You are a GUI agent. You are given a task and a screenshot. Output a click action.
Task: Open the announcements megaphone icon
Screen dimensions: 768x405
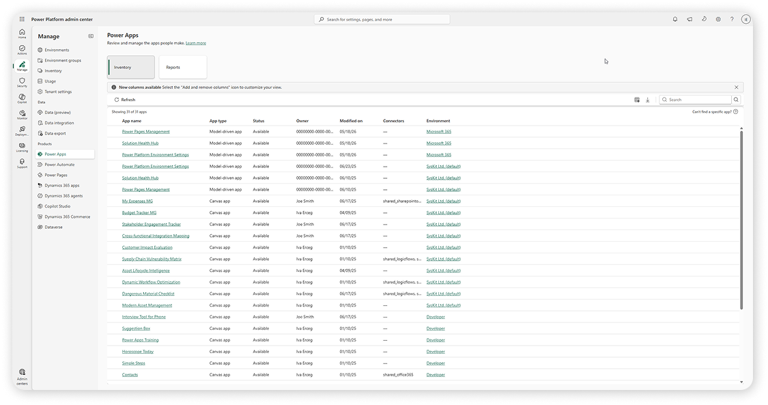689,19
